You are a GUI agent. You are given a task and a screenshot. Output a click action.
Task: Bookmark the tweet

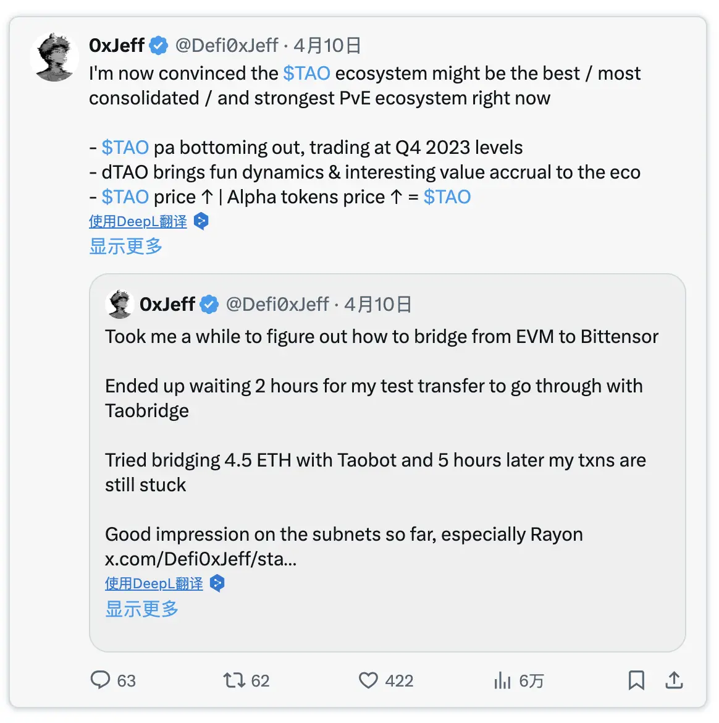(x=636, y=680)
